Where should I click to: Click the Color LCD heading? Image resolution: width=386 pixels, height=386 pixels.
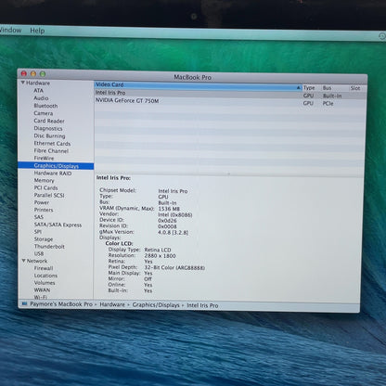[119, 243]
